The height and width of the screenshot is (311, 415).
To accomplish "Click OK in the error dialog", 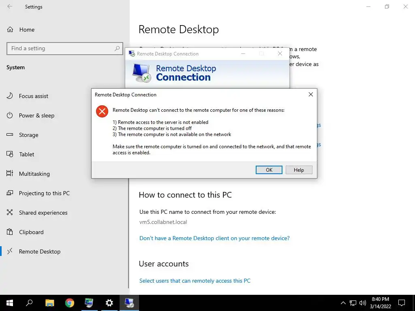I will click(269, 170).
